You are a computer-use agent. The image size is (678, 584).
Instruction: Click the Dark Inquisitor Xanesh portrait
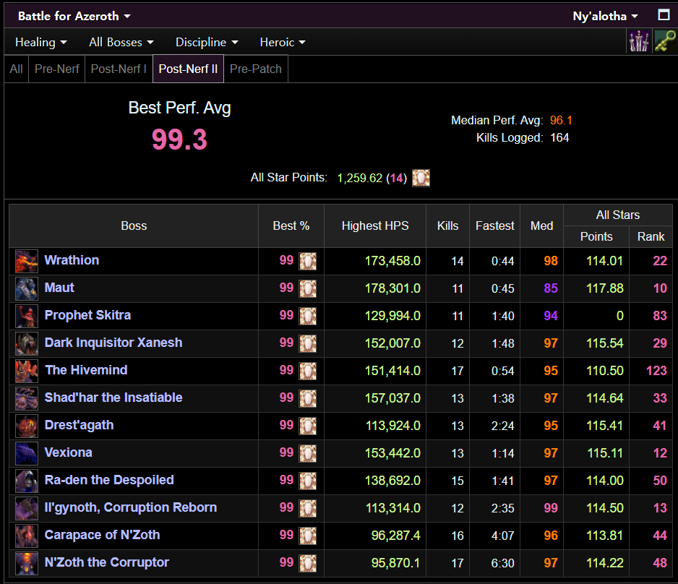coord(26,343)
